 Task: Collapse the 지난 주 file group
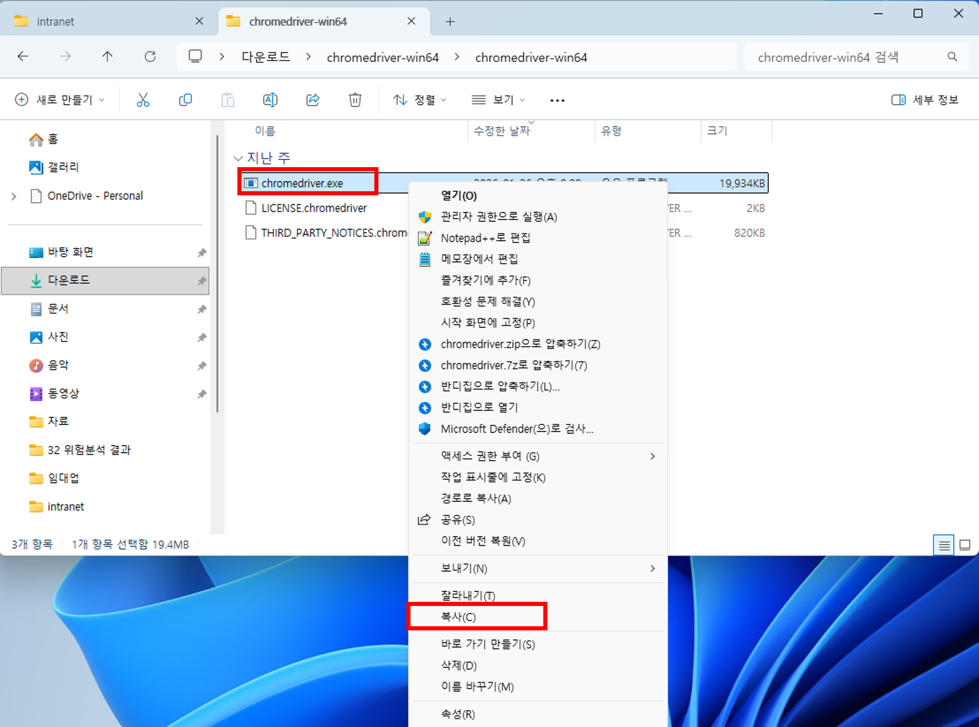click(238, 158)
